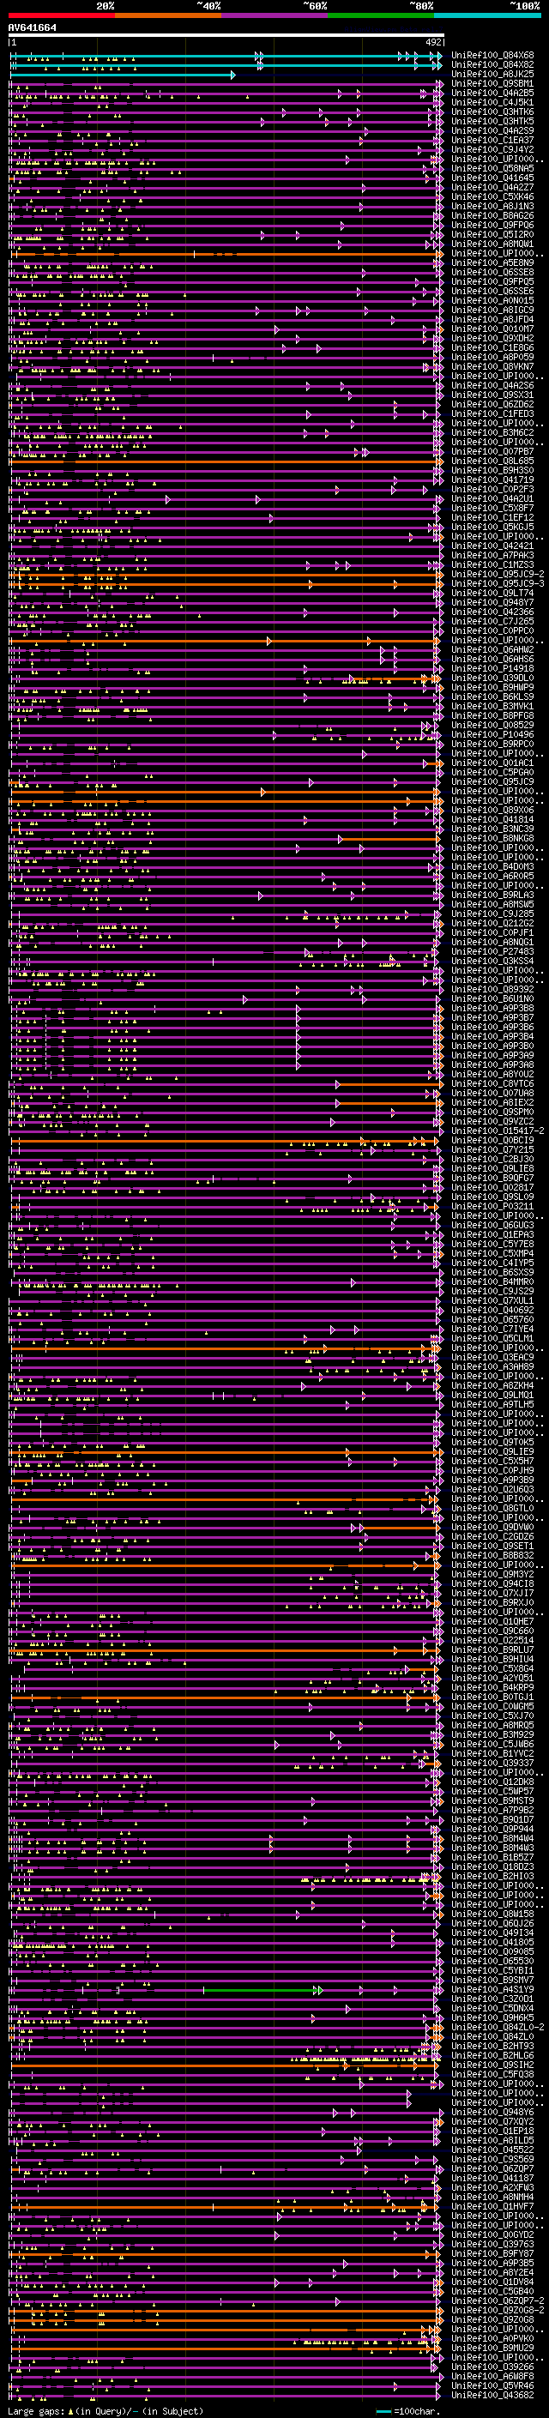Select the UniRef100_C1E8G6 label

[492, 348]
